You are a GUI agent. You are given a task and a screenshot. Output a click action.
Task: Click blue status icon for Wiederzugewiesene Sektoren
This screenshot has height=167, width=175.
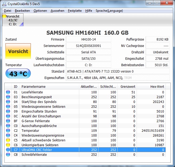(8, 106)
